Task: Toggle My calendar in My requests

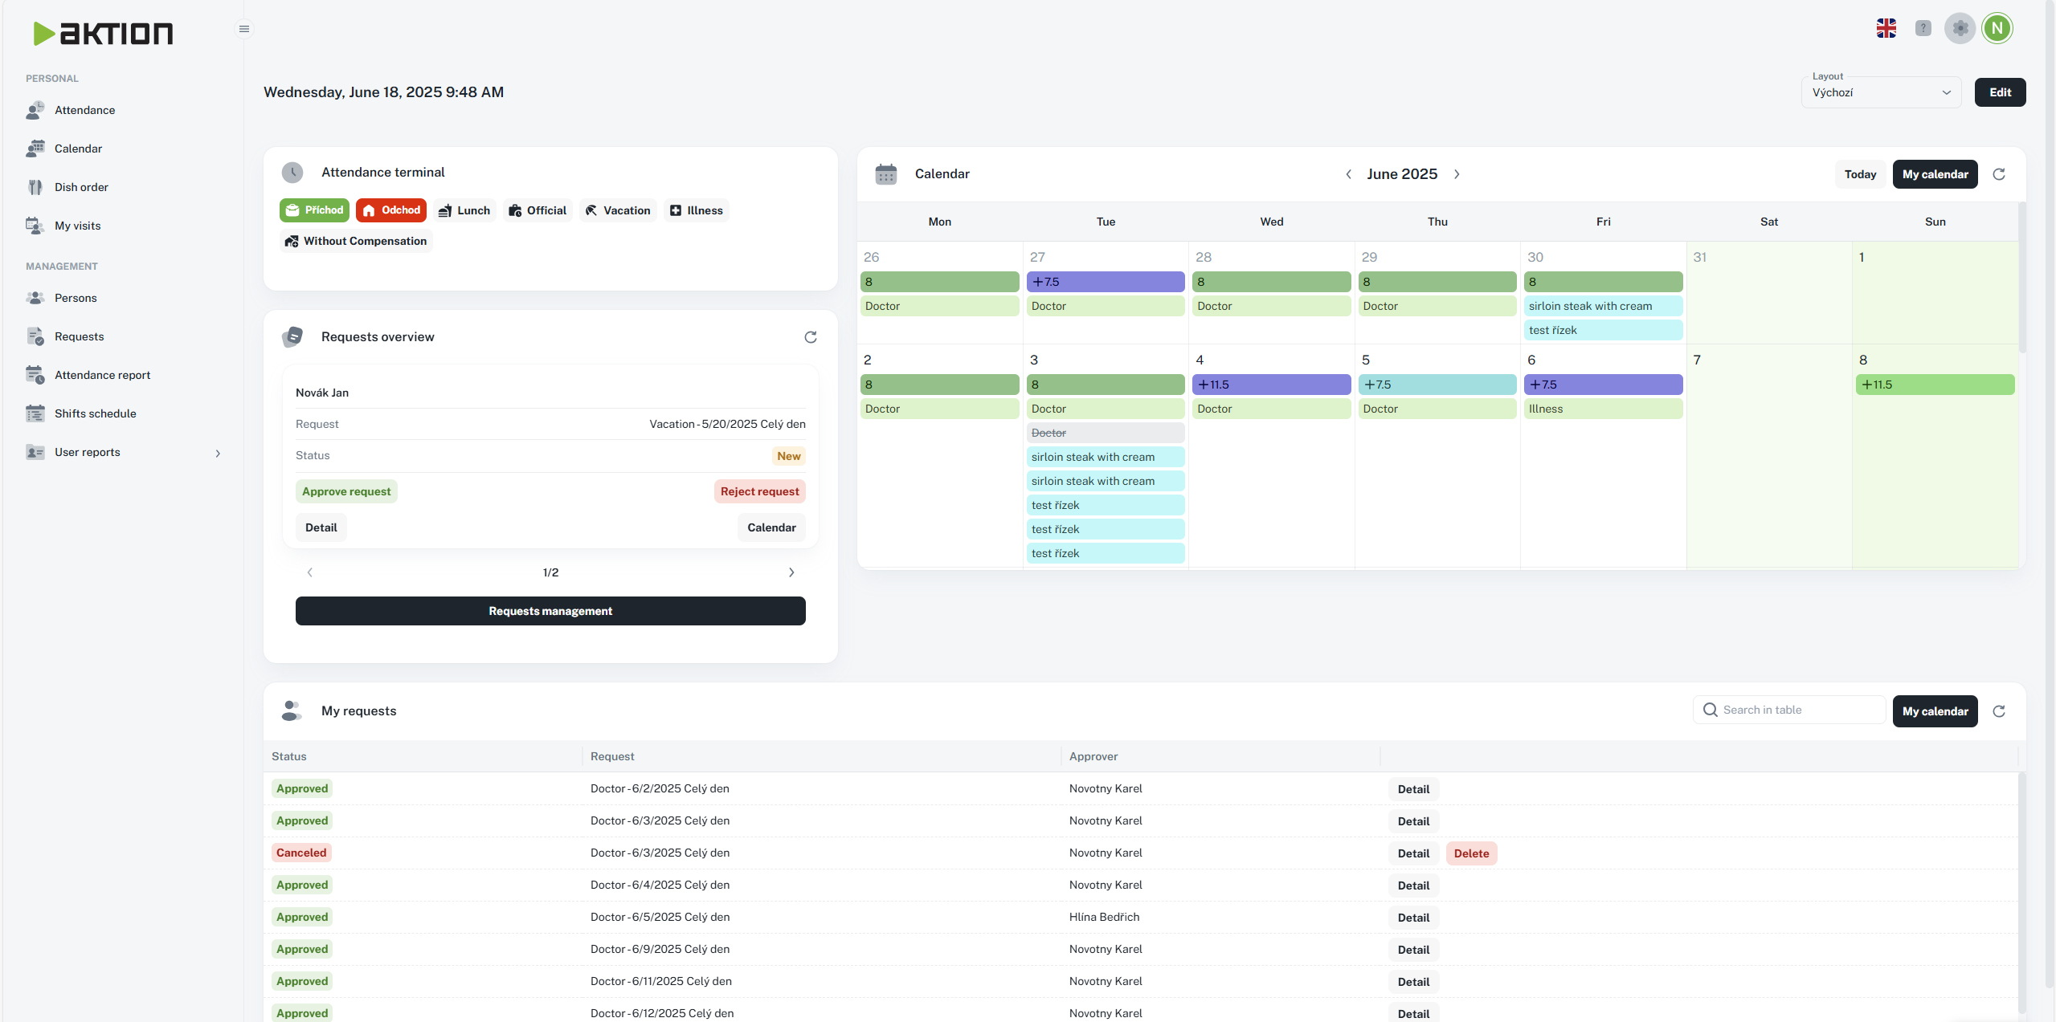Action: [1935, 711]
